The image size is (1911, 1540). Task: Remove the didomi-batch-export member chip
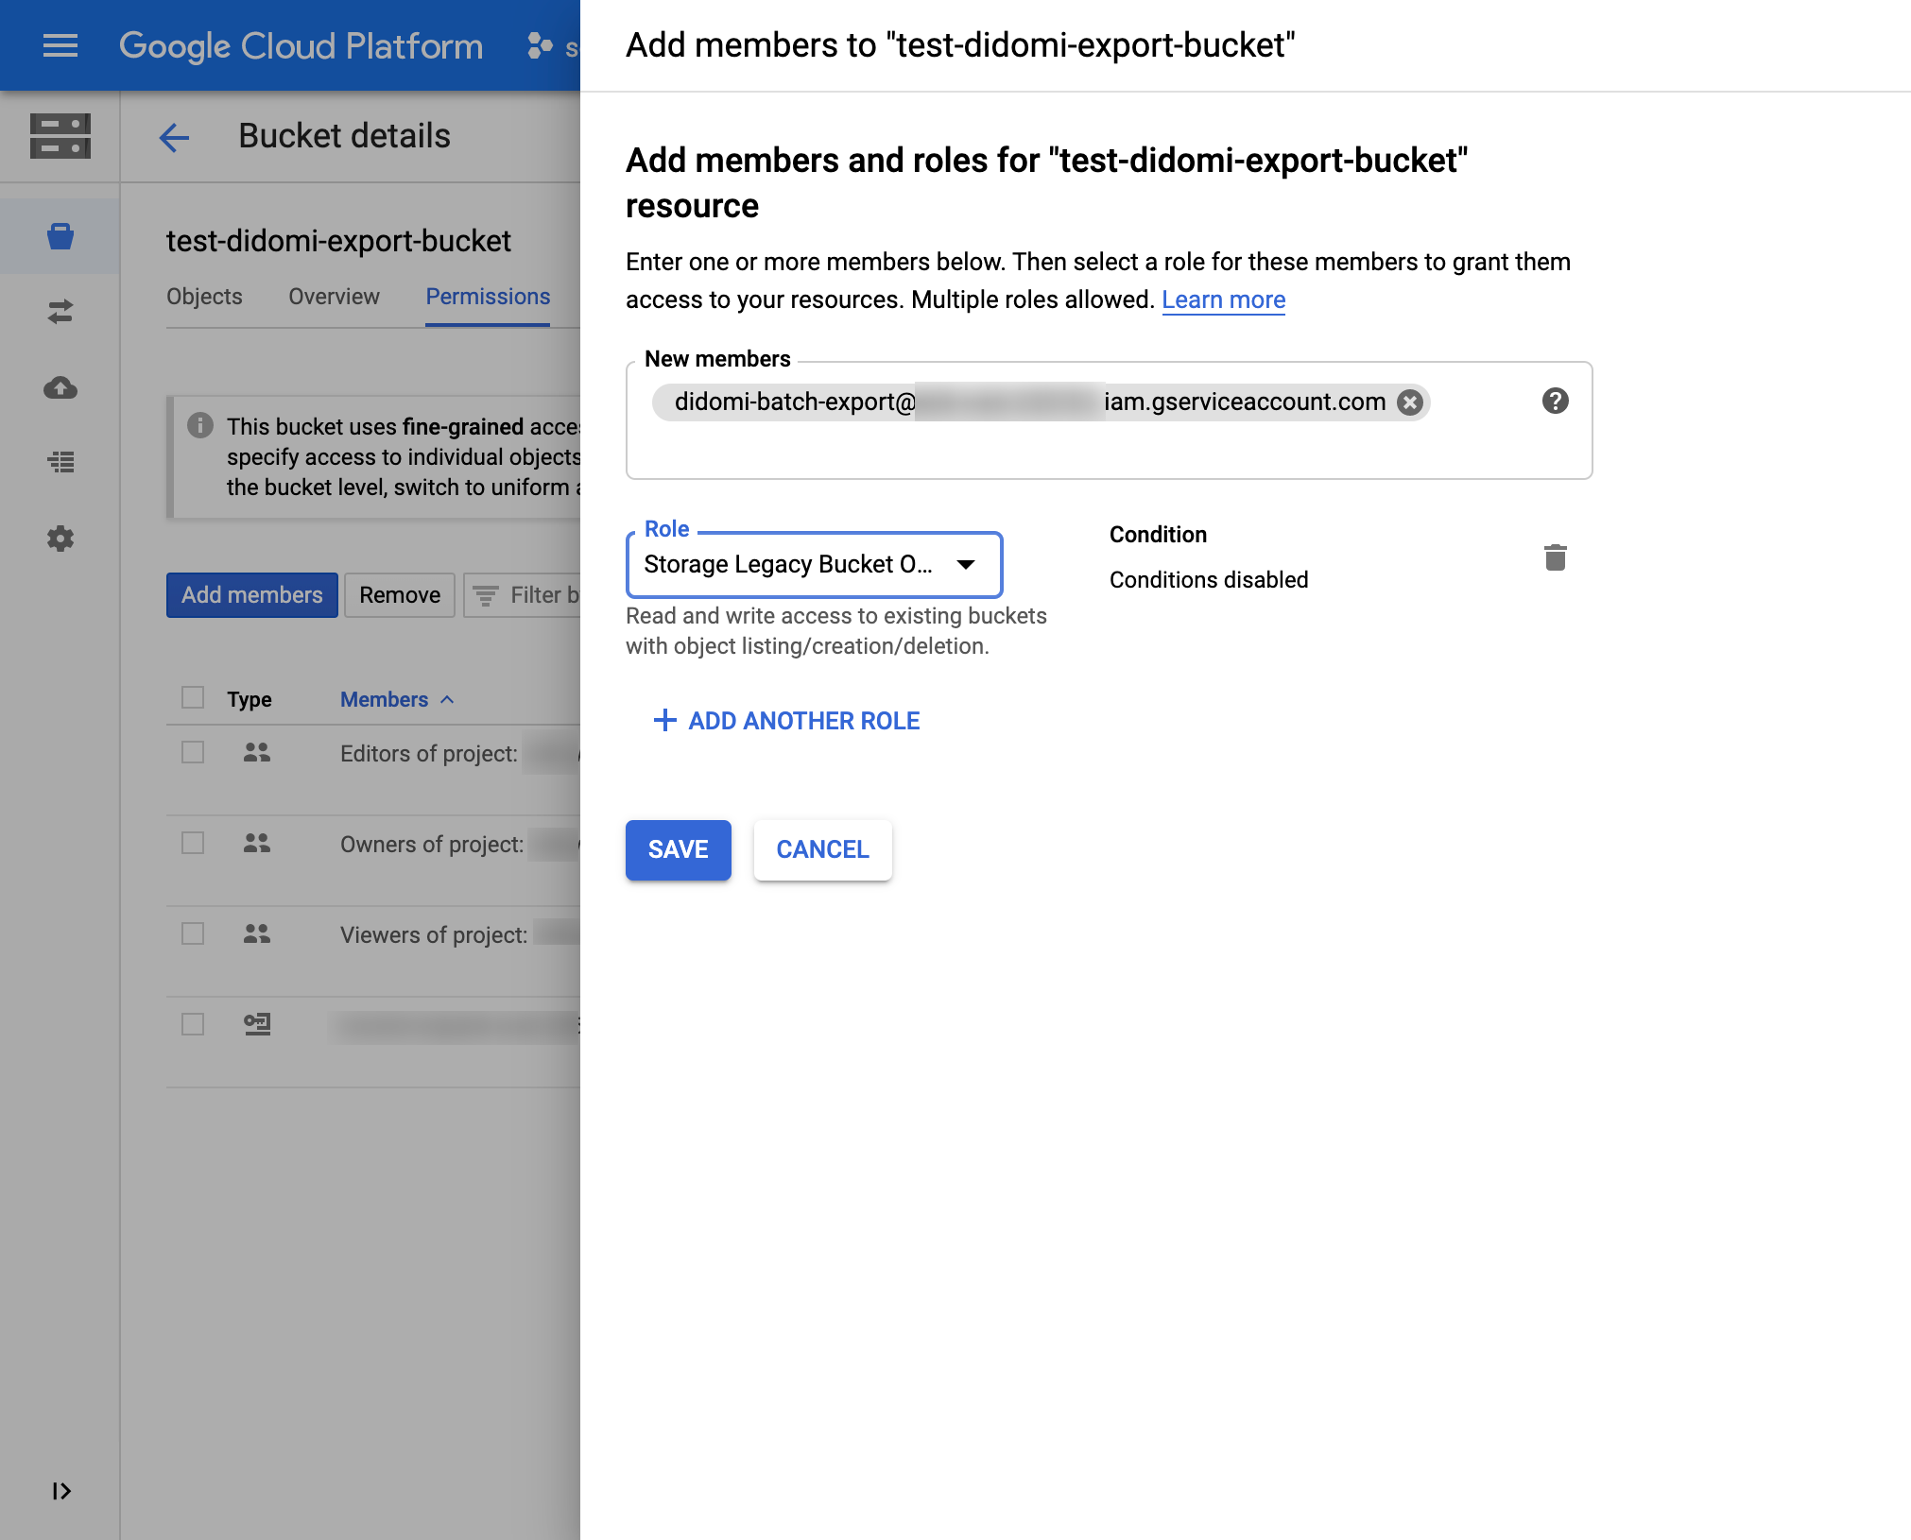(1410, 402)
